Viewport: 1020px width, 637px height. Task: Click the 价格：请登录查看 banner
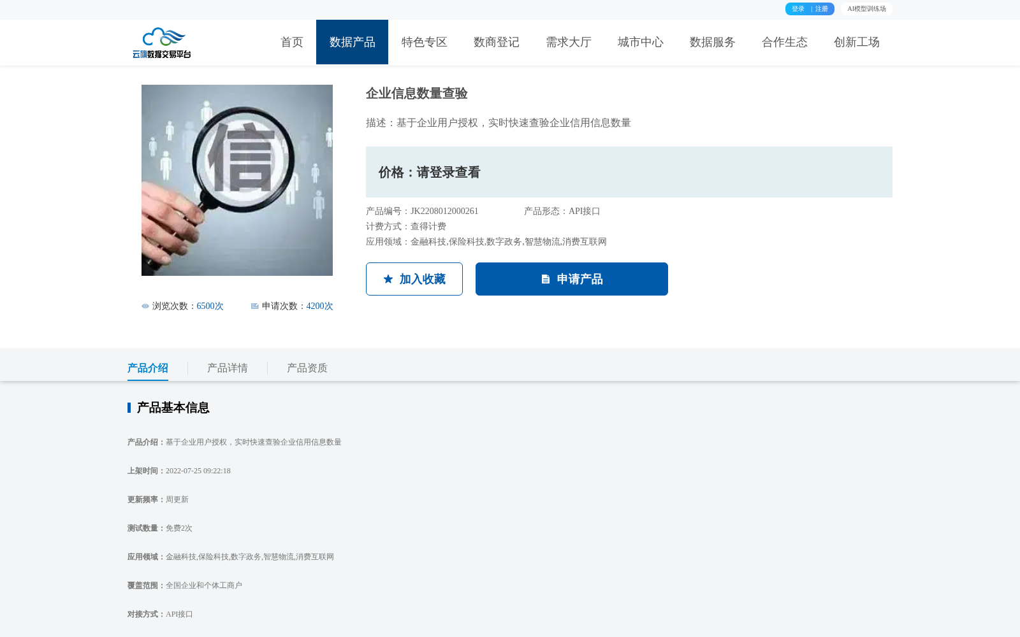[x=629, y=172]
